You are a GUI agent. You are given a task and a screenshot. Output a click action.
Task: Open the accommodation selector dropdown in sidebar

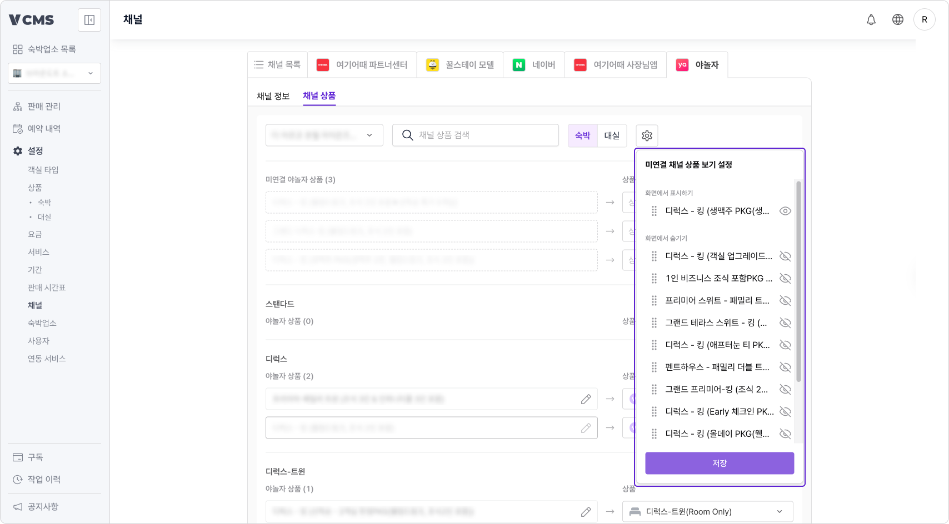[54, 73]
